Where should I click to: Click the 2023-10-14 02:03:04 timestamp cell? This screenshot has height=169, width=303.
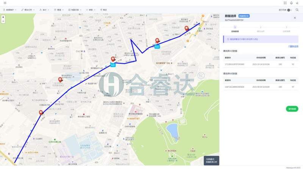[x=261, y=64]
